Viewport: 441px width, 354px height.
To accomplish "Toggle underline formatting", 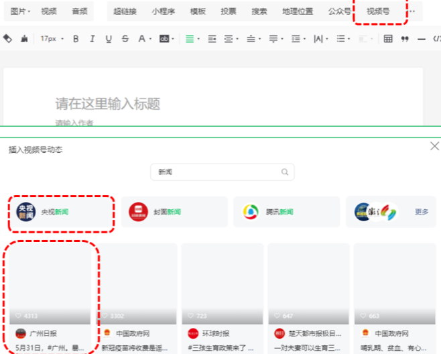I will pyautogui.click(x=109, y=39).
